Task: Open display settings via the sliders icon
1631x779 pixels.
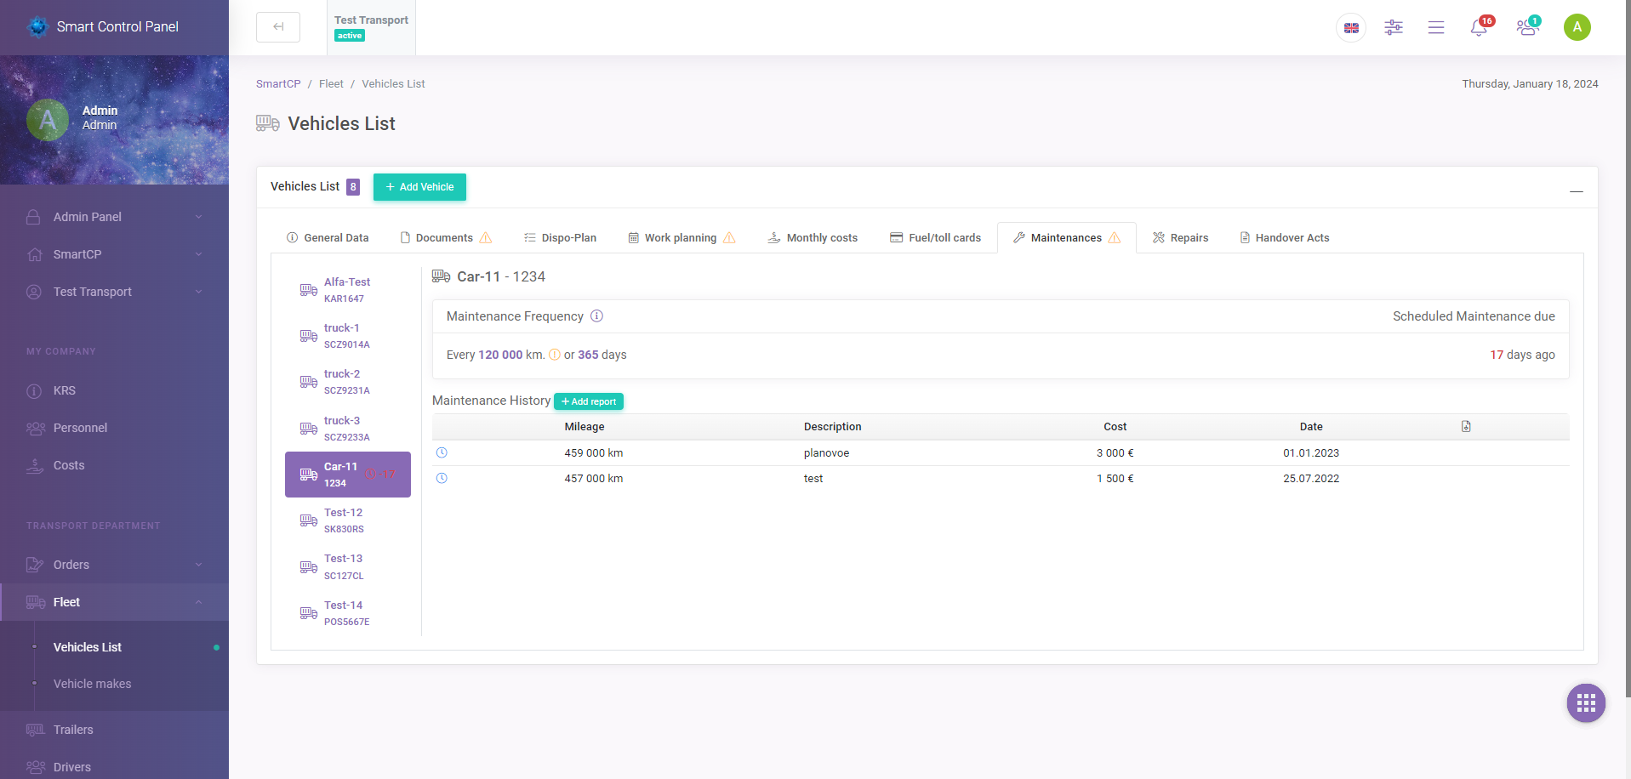Action: pyautogui.click(x=1393, y=27)
